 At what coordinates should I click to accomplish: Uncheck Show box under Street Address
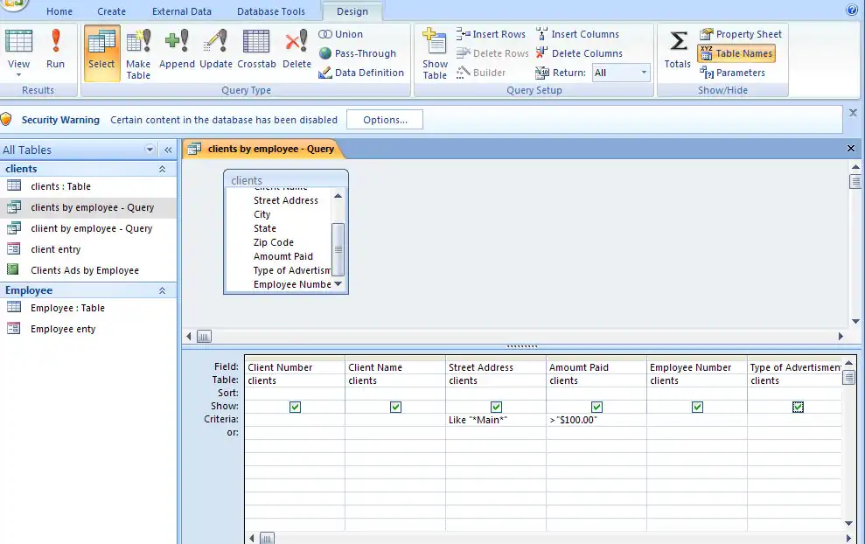pyautogui.click(x=496, y=407)
